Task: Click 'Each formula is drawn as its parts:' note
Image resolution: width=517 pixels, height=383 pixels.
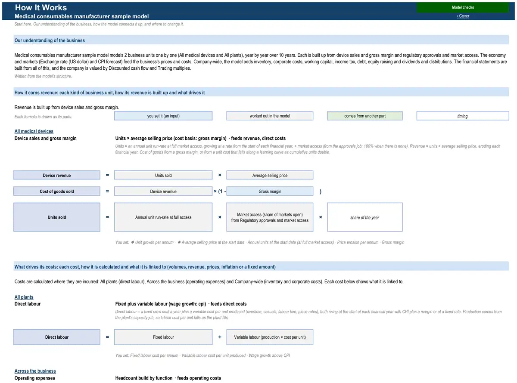Action: [x=43, y=117]
